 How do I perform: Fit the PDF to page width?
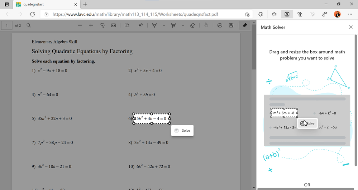(114, 25)
